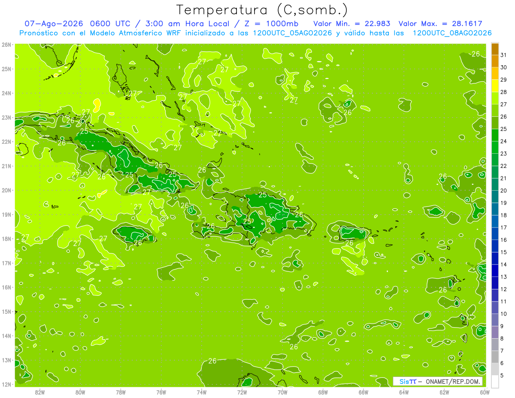
Task: Click the "Valor Min. = 22.983" readout
Action: tap(352, 24)
